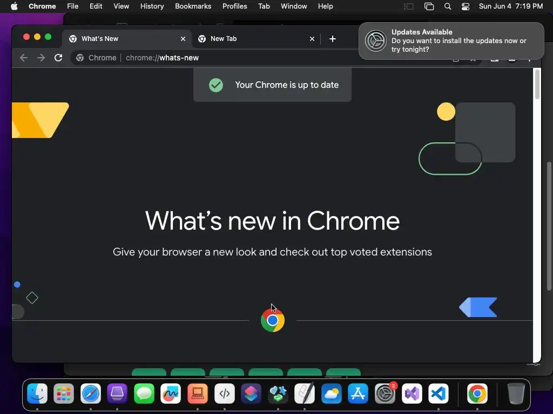Open the Window menu
Viewport: 553px width, 414px height.
click(294, 6)
